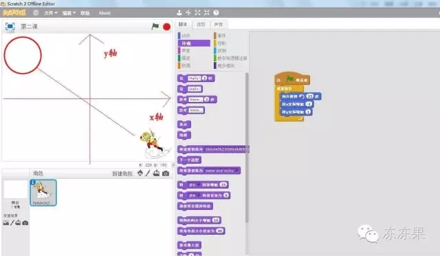Select the Monkey King sprite thumbnail
Viewport: 440px width, 256px height.
(x=43, y=193)
